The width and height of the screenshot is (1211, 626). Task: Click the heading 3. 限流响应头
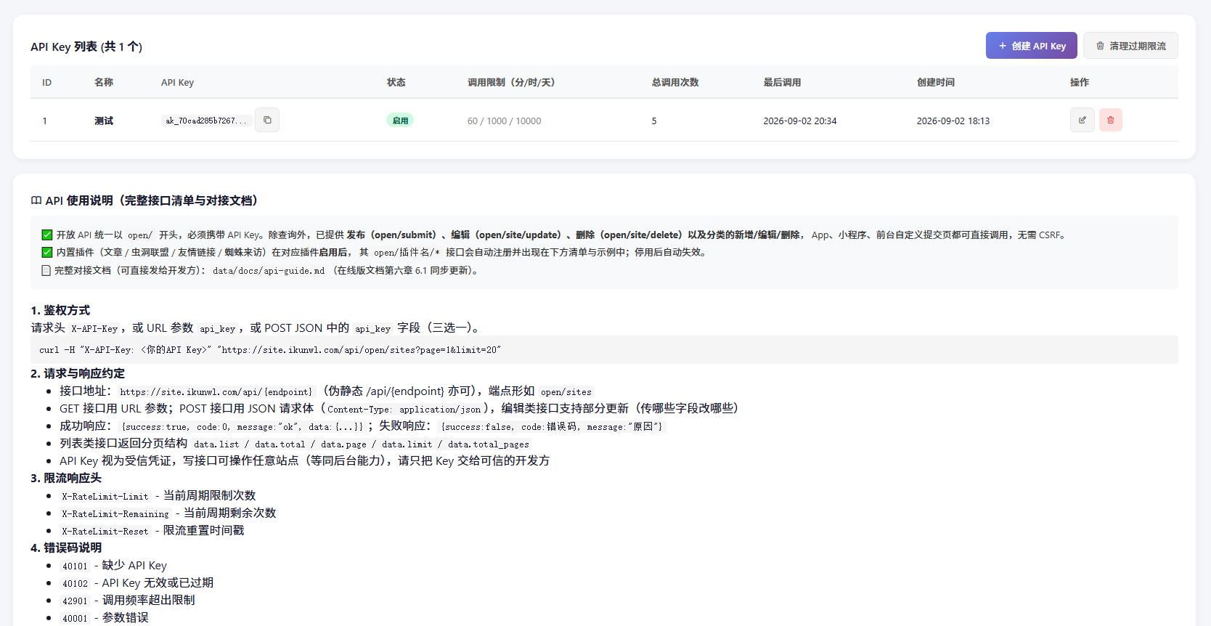point(66,478)
